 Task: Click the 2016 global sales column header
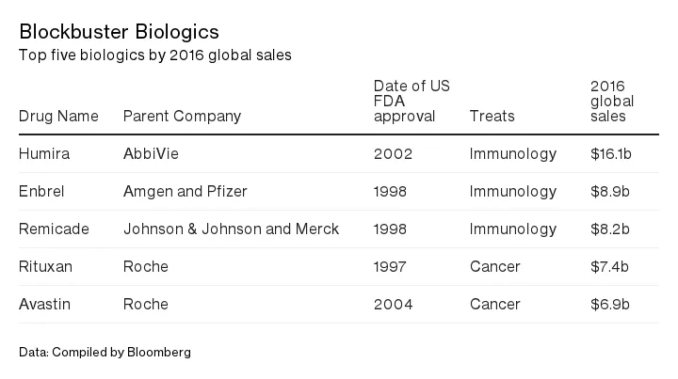611,102
